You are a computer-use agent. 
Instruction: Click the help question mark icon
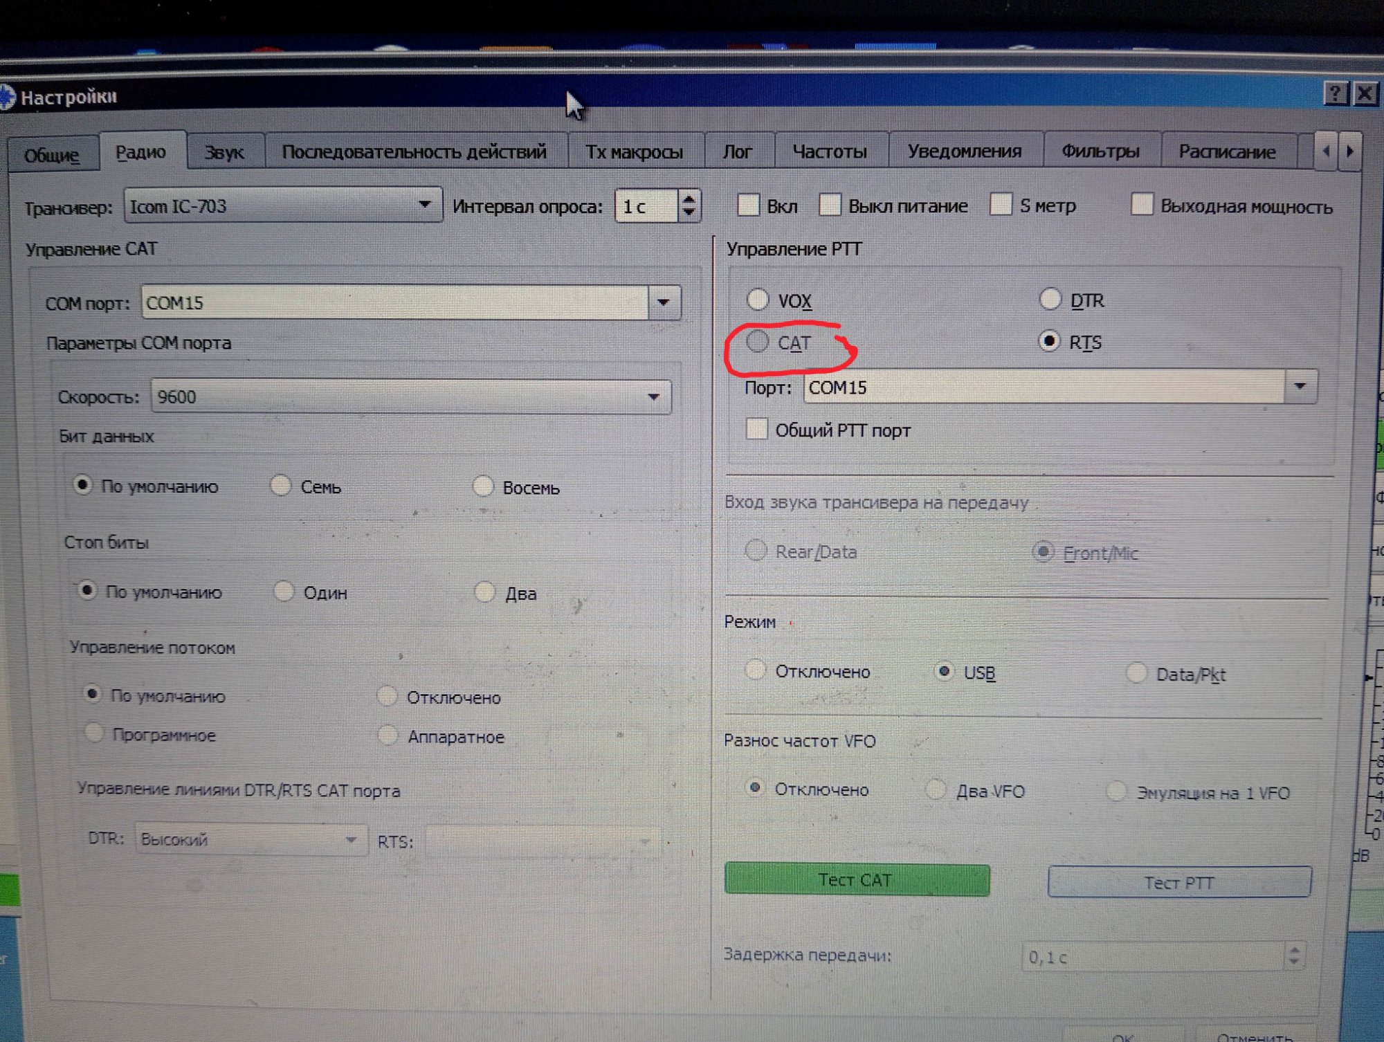1335,93
